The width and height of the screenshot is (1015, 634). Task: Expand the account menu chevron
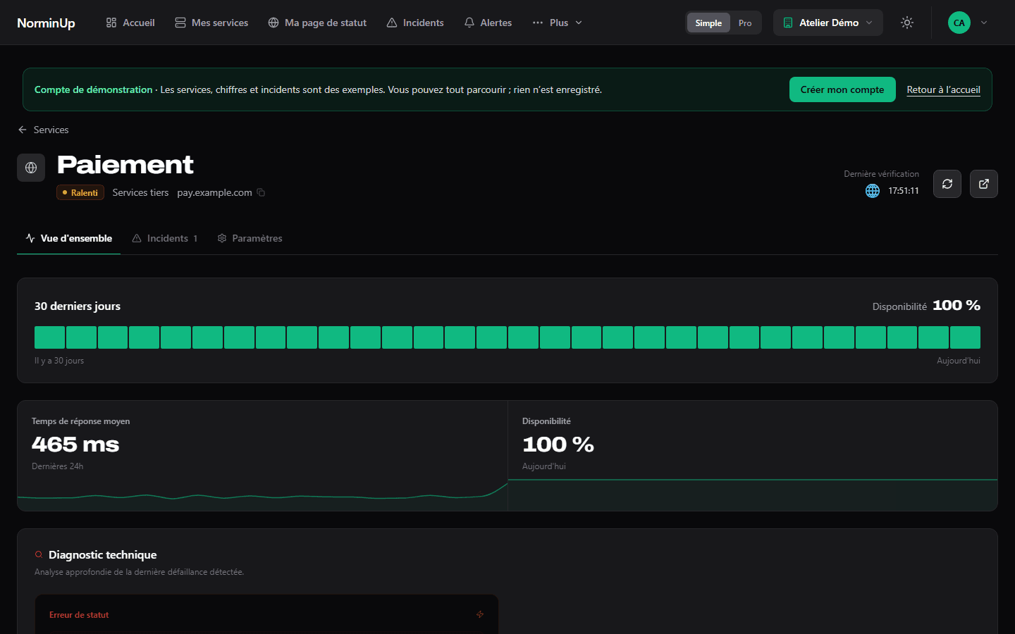coord(984,23)
